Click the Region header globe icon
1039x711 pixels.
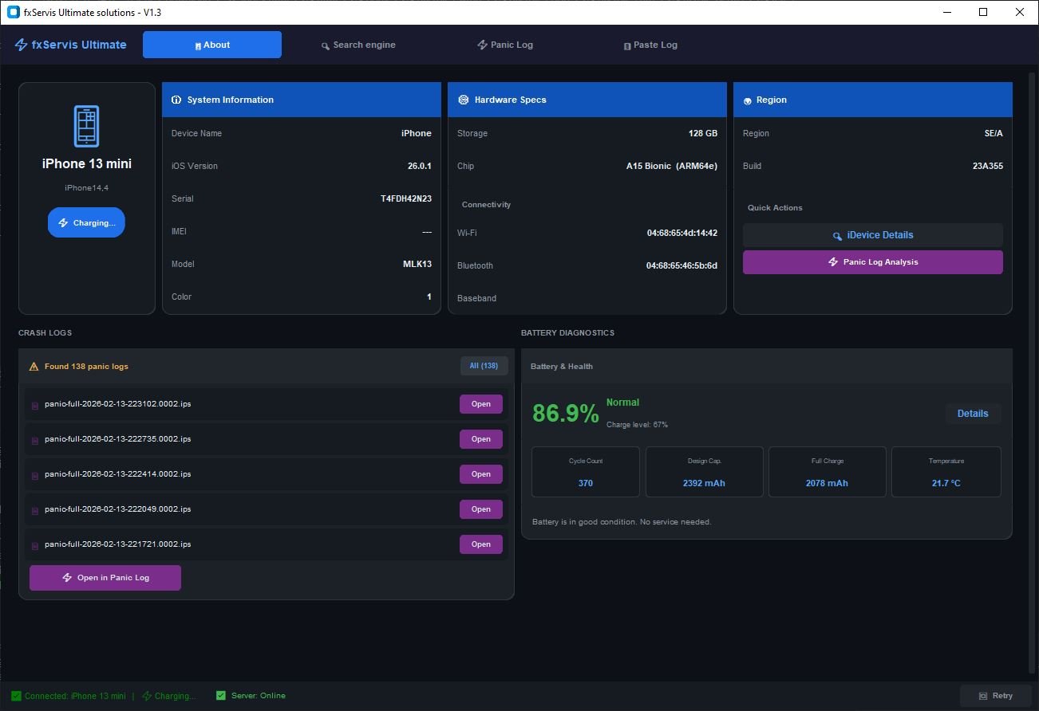click(x=748, y=101)
